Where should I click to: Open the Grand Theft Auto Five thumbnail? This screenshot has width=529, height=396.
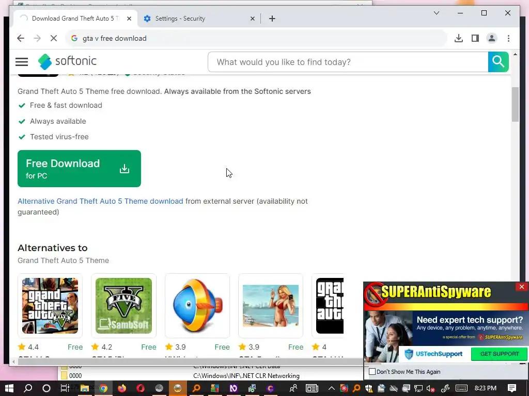pyautogui.click(x=50, y=306)
